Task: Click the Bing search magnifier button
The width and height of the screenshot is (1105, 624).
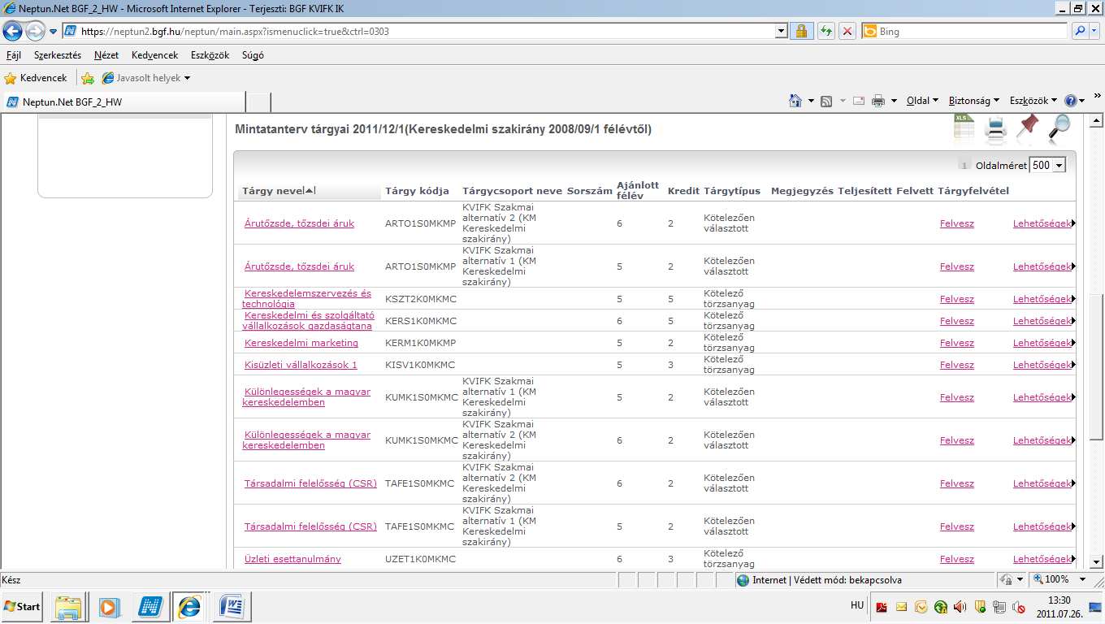Action: [1080, 31]
